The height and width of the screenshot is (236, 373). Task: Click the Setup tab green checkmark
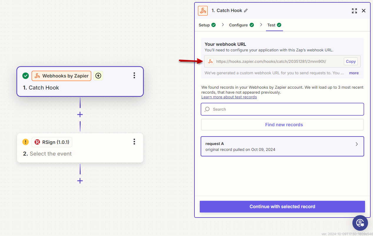(x=214, y=25)
